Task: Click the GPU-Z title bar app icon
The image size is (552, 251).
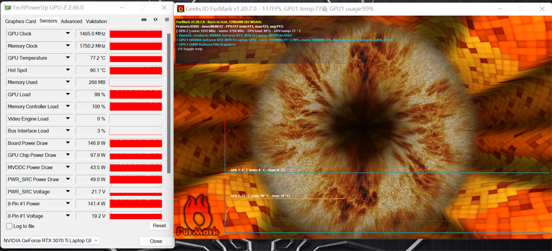Action: pos(7,8)
